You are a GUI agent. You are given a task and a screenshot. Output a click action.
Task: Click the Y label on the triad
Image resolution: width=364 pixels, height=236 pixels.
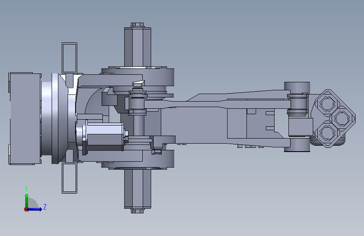tap(26, 189)
